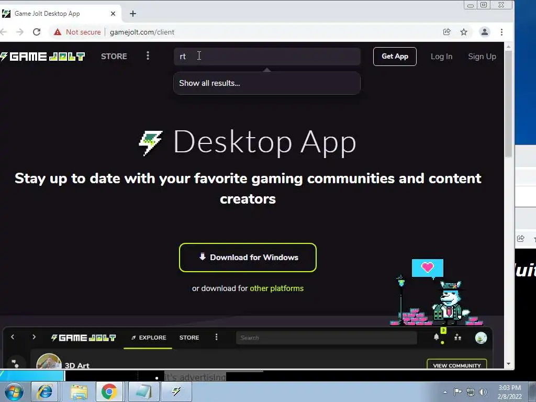Open the Sign Up link
536x402 pixels.
point(482,57)
